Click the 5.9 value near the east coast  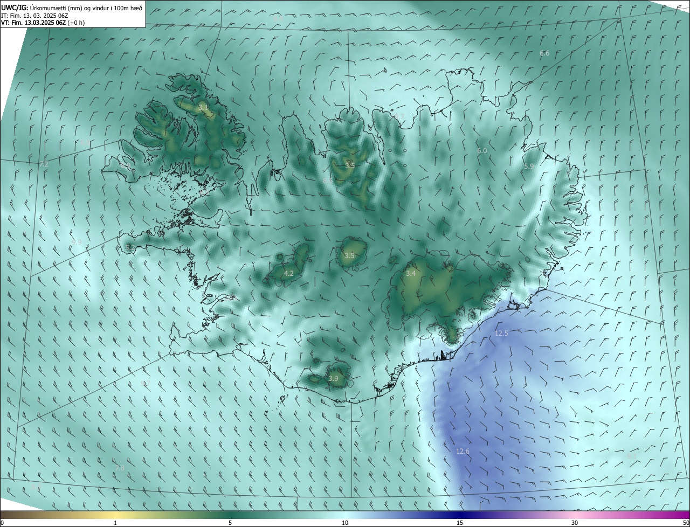(529, 167)
